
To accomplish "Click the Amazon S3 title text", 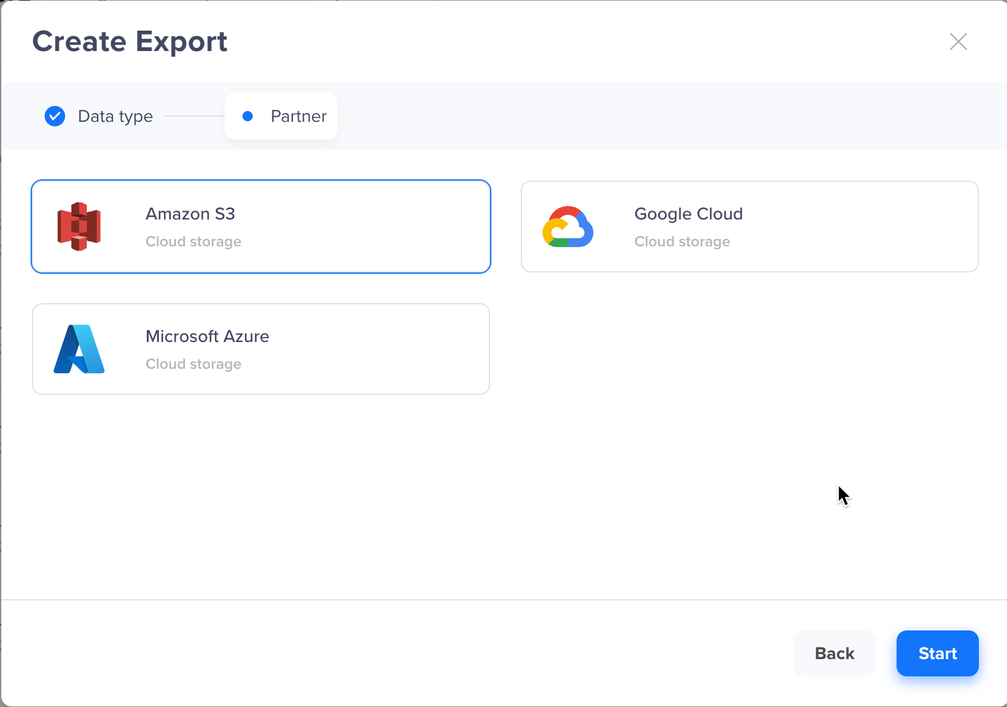I will (x=190, y=214).
